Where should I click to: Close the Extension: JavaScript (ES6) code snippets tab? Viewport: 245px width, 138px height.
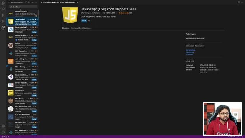pos(77,2)
